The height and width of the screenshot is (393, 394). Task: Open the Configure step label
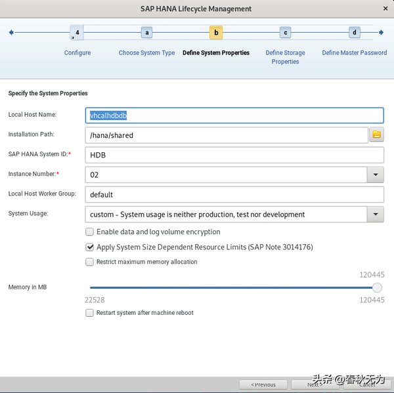pos(77,52)
